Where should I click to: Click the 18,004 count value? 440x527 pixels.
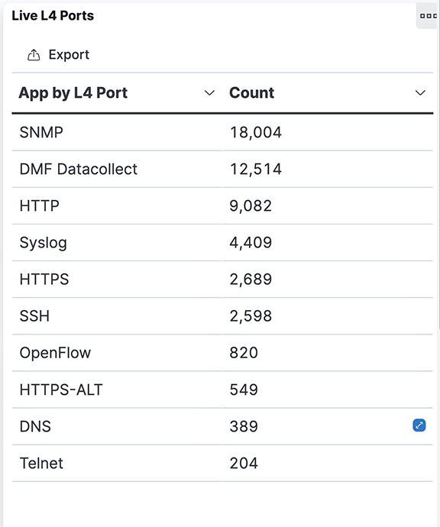point(255,132)
